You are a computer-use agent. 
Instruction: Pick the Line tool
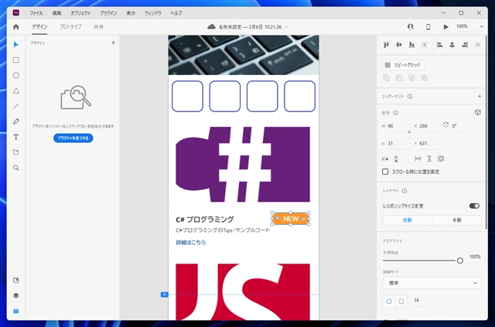click(x=15, y=106)
